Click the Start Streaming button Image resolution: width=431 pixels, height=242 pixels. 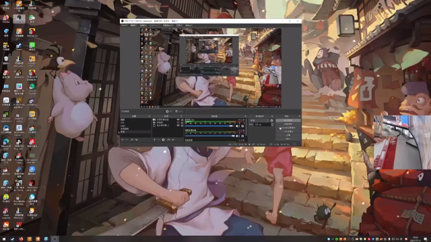288,120
